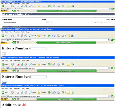
Task: Expand the address dropdown in the Directory Listing window
Action: tap(110, 9)
